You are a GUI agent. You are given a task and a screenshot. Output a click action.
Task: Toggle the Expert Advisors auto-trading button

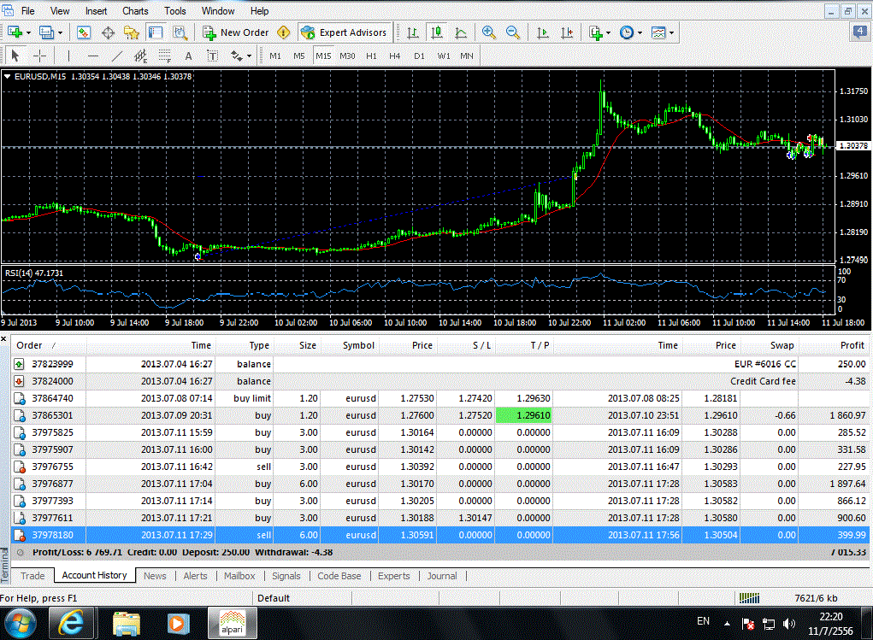click(x=344, y=32)
